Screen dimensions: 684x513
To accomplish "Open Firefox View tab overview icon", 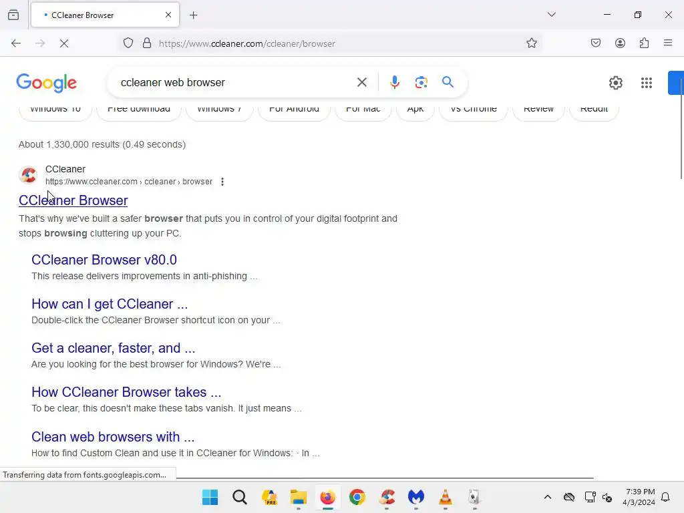I will click(x=13, y=15).
